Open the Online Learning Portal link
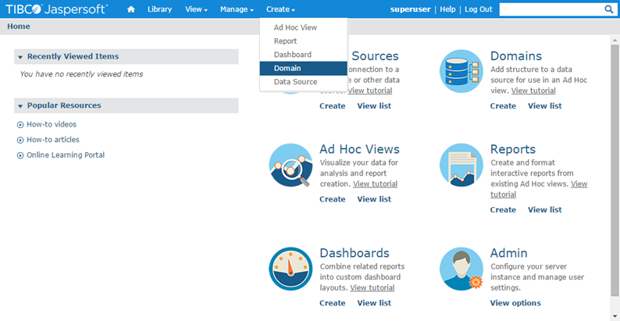This screenshot has width=620, height=321. pyautogui.click(x=66, y=155)
